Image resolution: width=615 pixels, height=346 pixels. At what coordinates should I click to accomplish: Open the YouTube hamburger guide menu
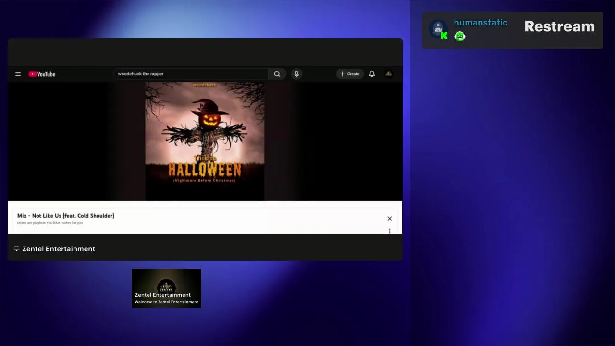pyautogui.click(x=18, y=74)
